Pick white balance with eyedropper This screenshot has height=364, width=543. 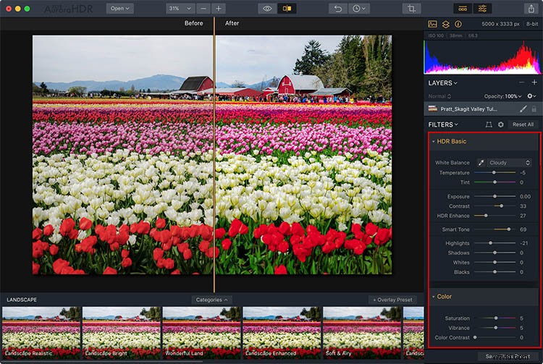coord(481,163)
